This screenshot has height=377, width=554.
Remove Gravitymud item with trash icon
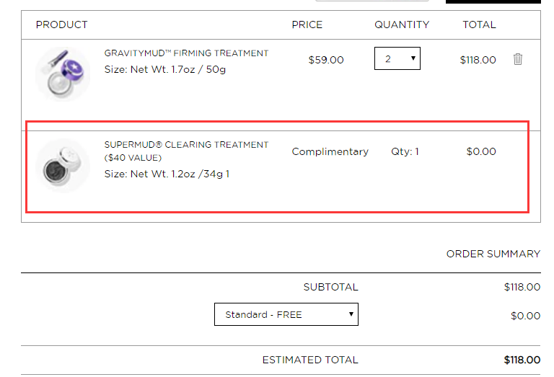(x=518, y=59)
